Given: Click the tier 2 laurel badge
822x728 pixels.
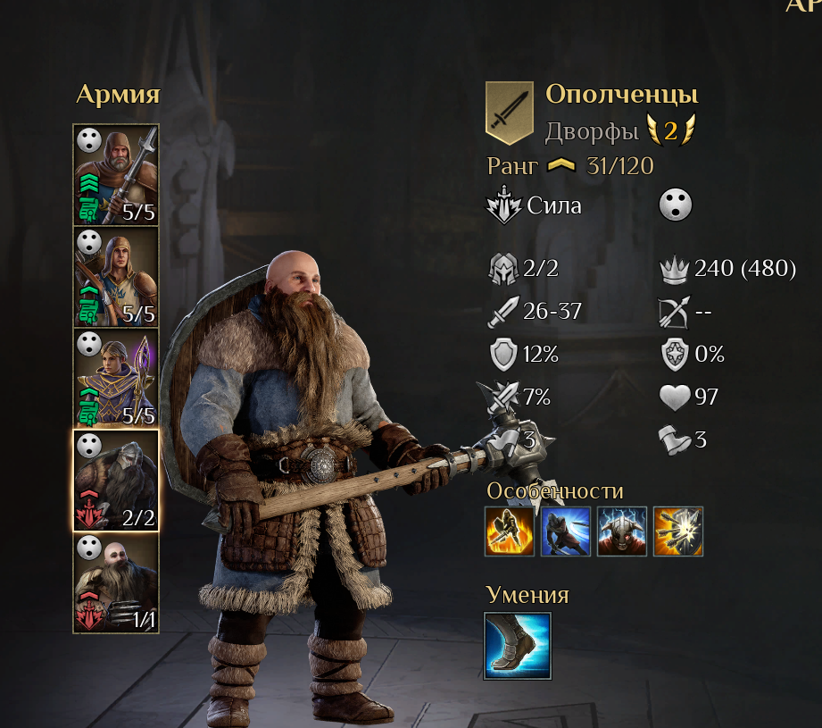Looking at the screenshot, I should pos(670,130).
